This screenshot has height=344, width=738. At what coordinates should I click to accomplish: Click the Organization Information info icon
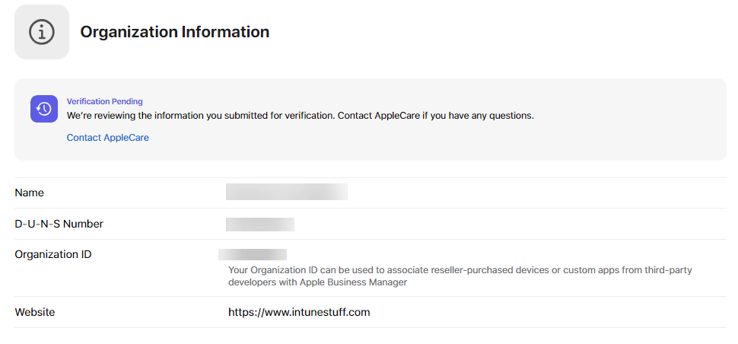pos(42,32)
